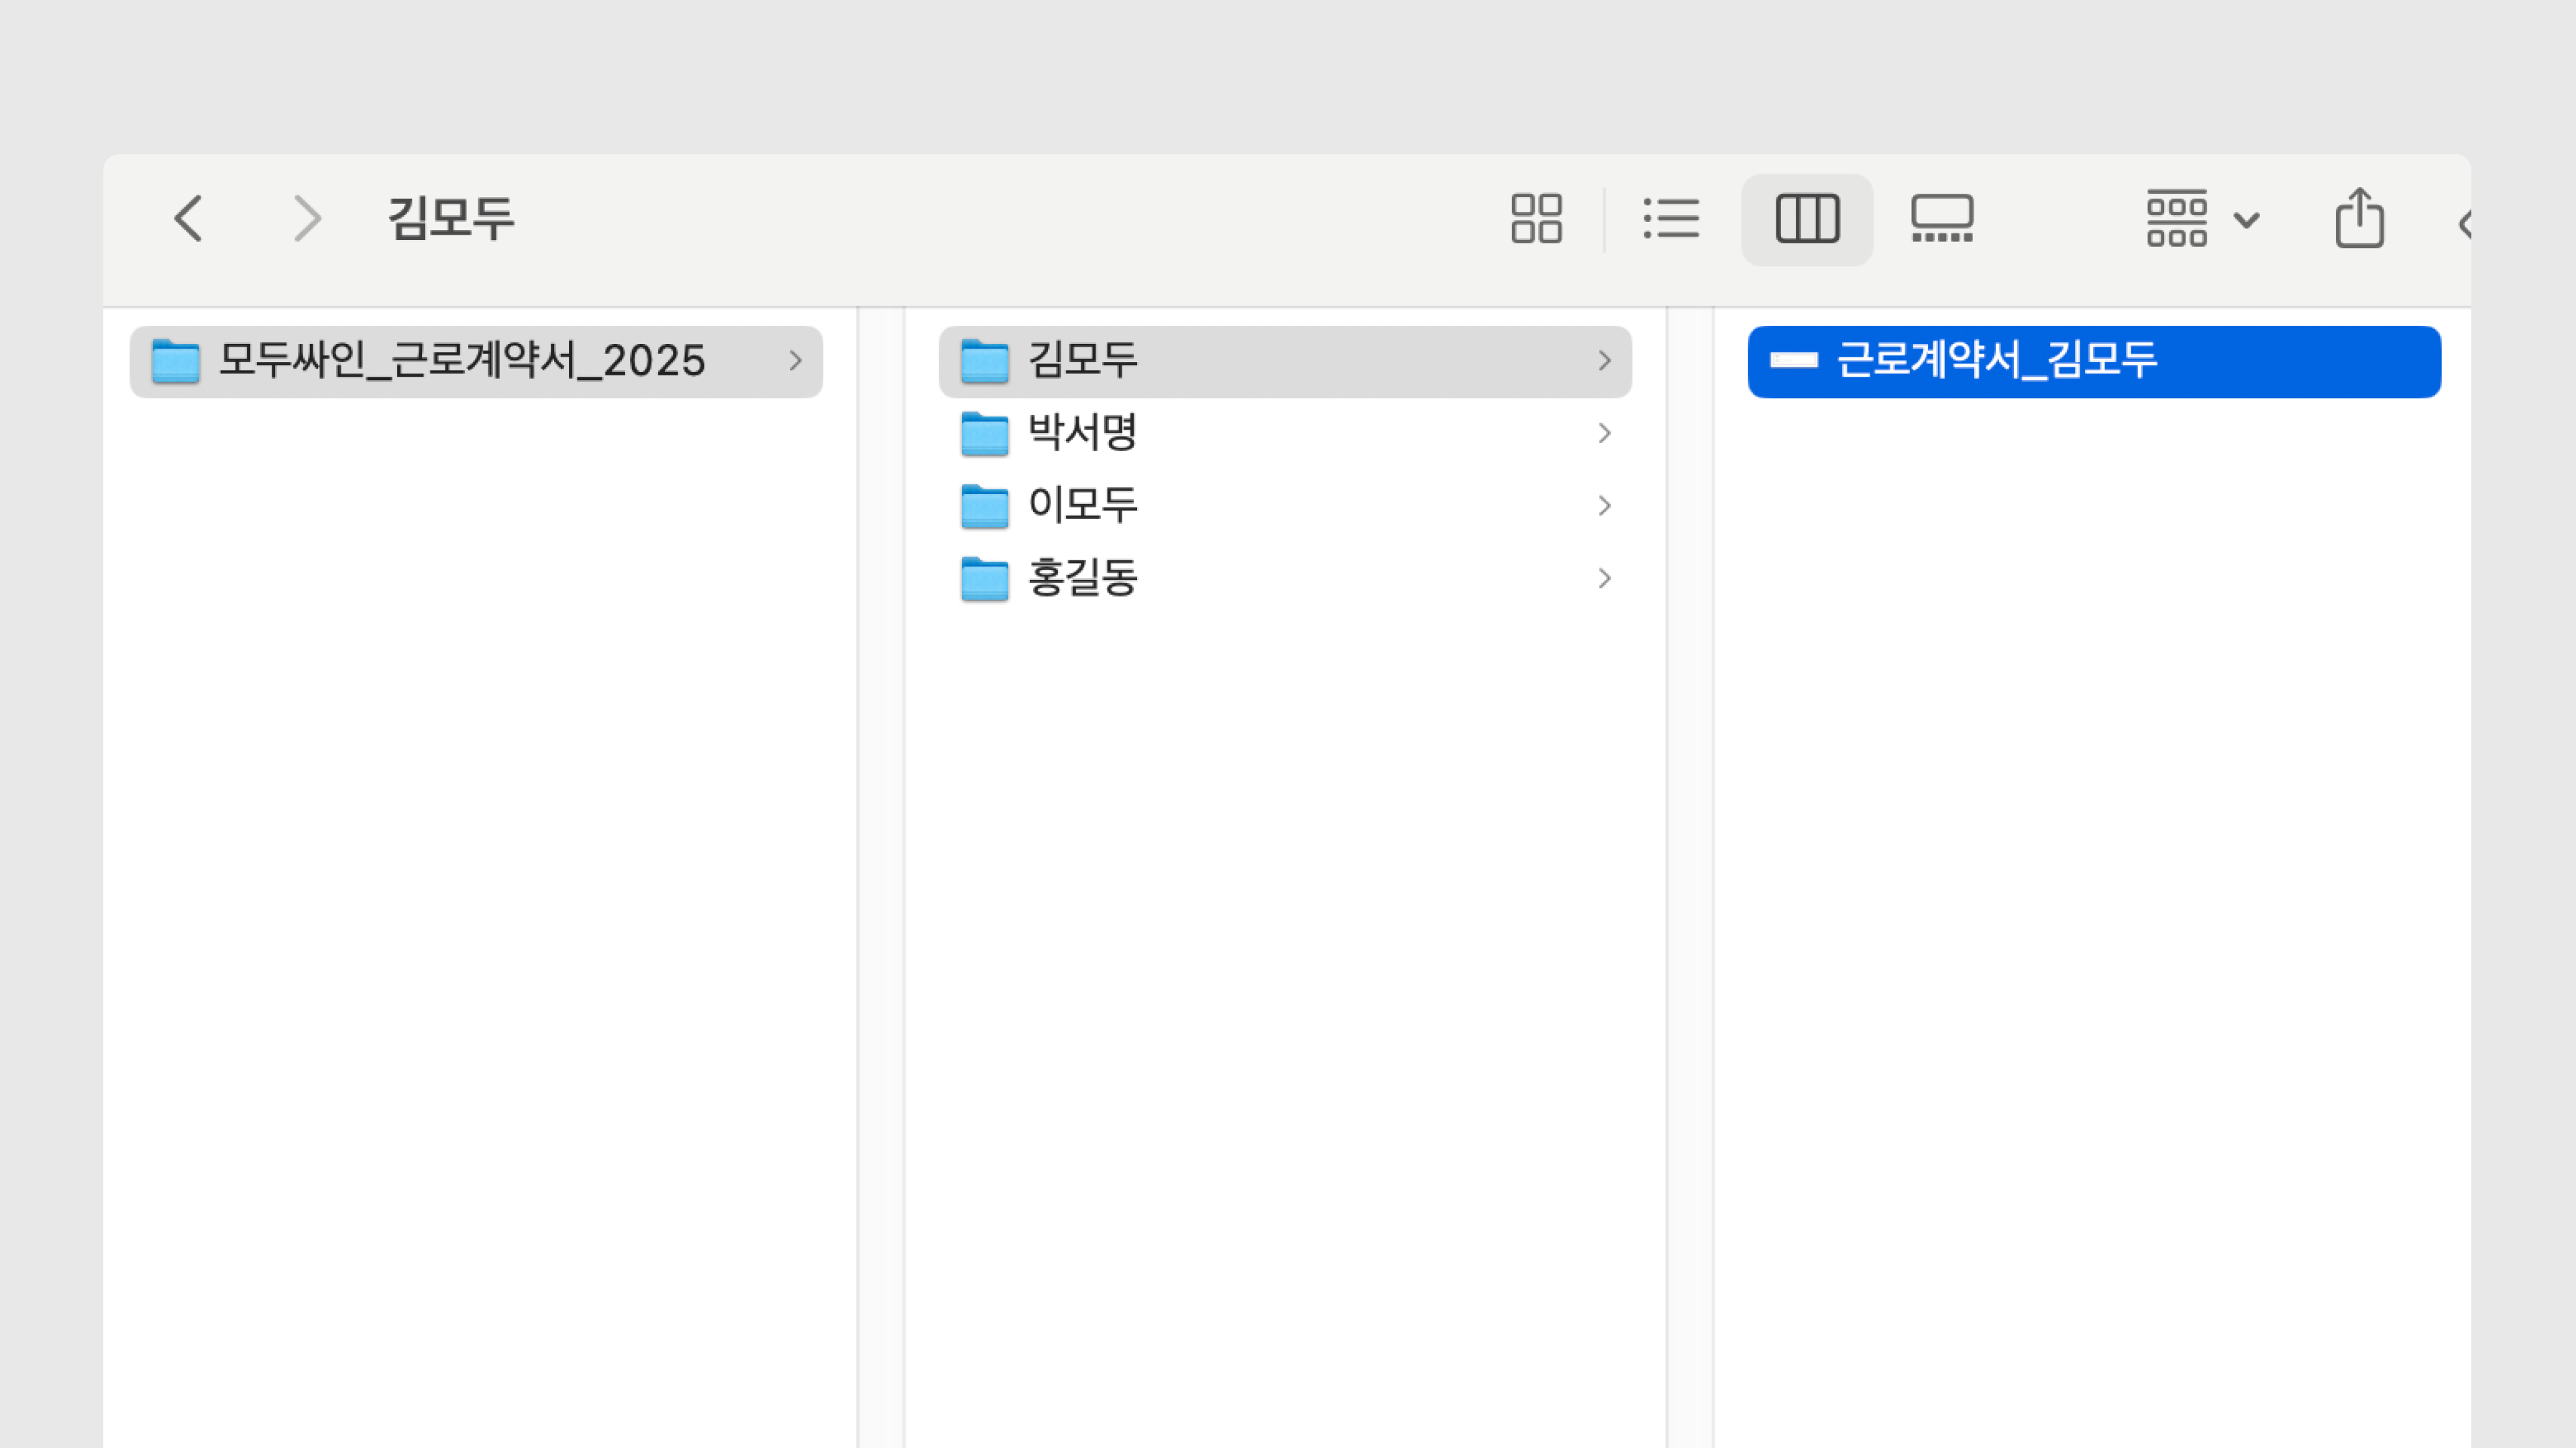
Task: Click the 근로계약서_김모두 file icon
Action: click(x=1793, y=361)
